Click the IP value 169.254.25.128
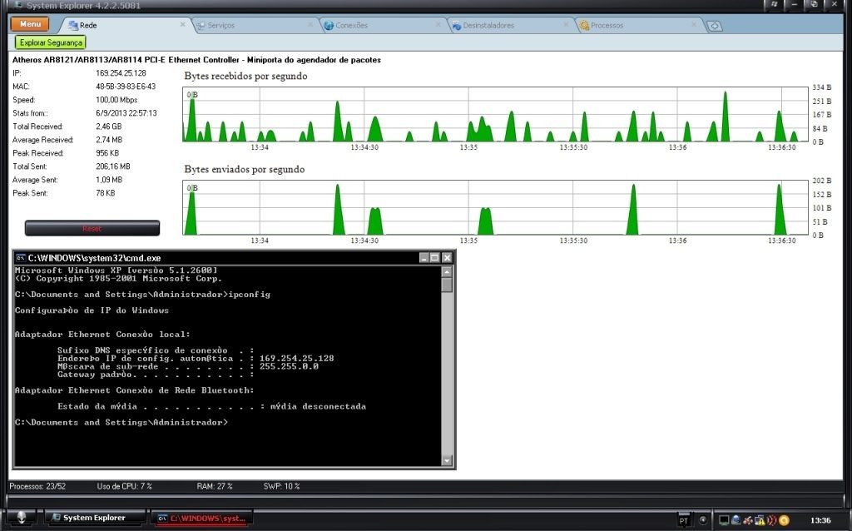This screenshot has height=531, width=852. pyautogui.click(x=121, y=73)
